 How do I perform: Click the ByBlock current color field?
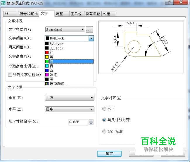point(67,38)
